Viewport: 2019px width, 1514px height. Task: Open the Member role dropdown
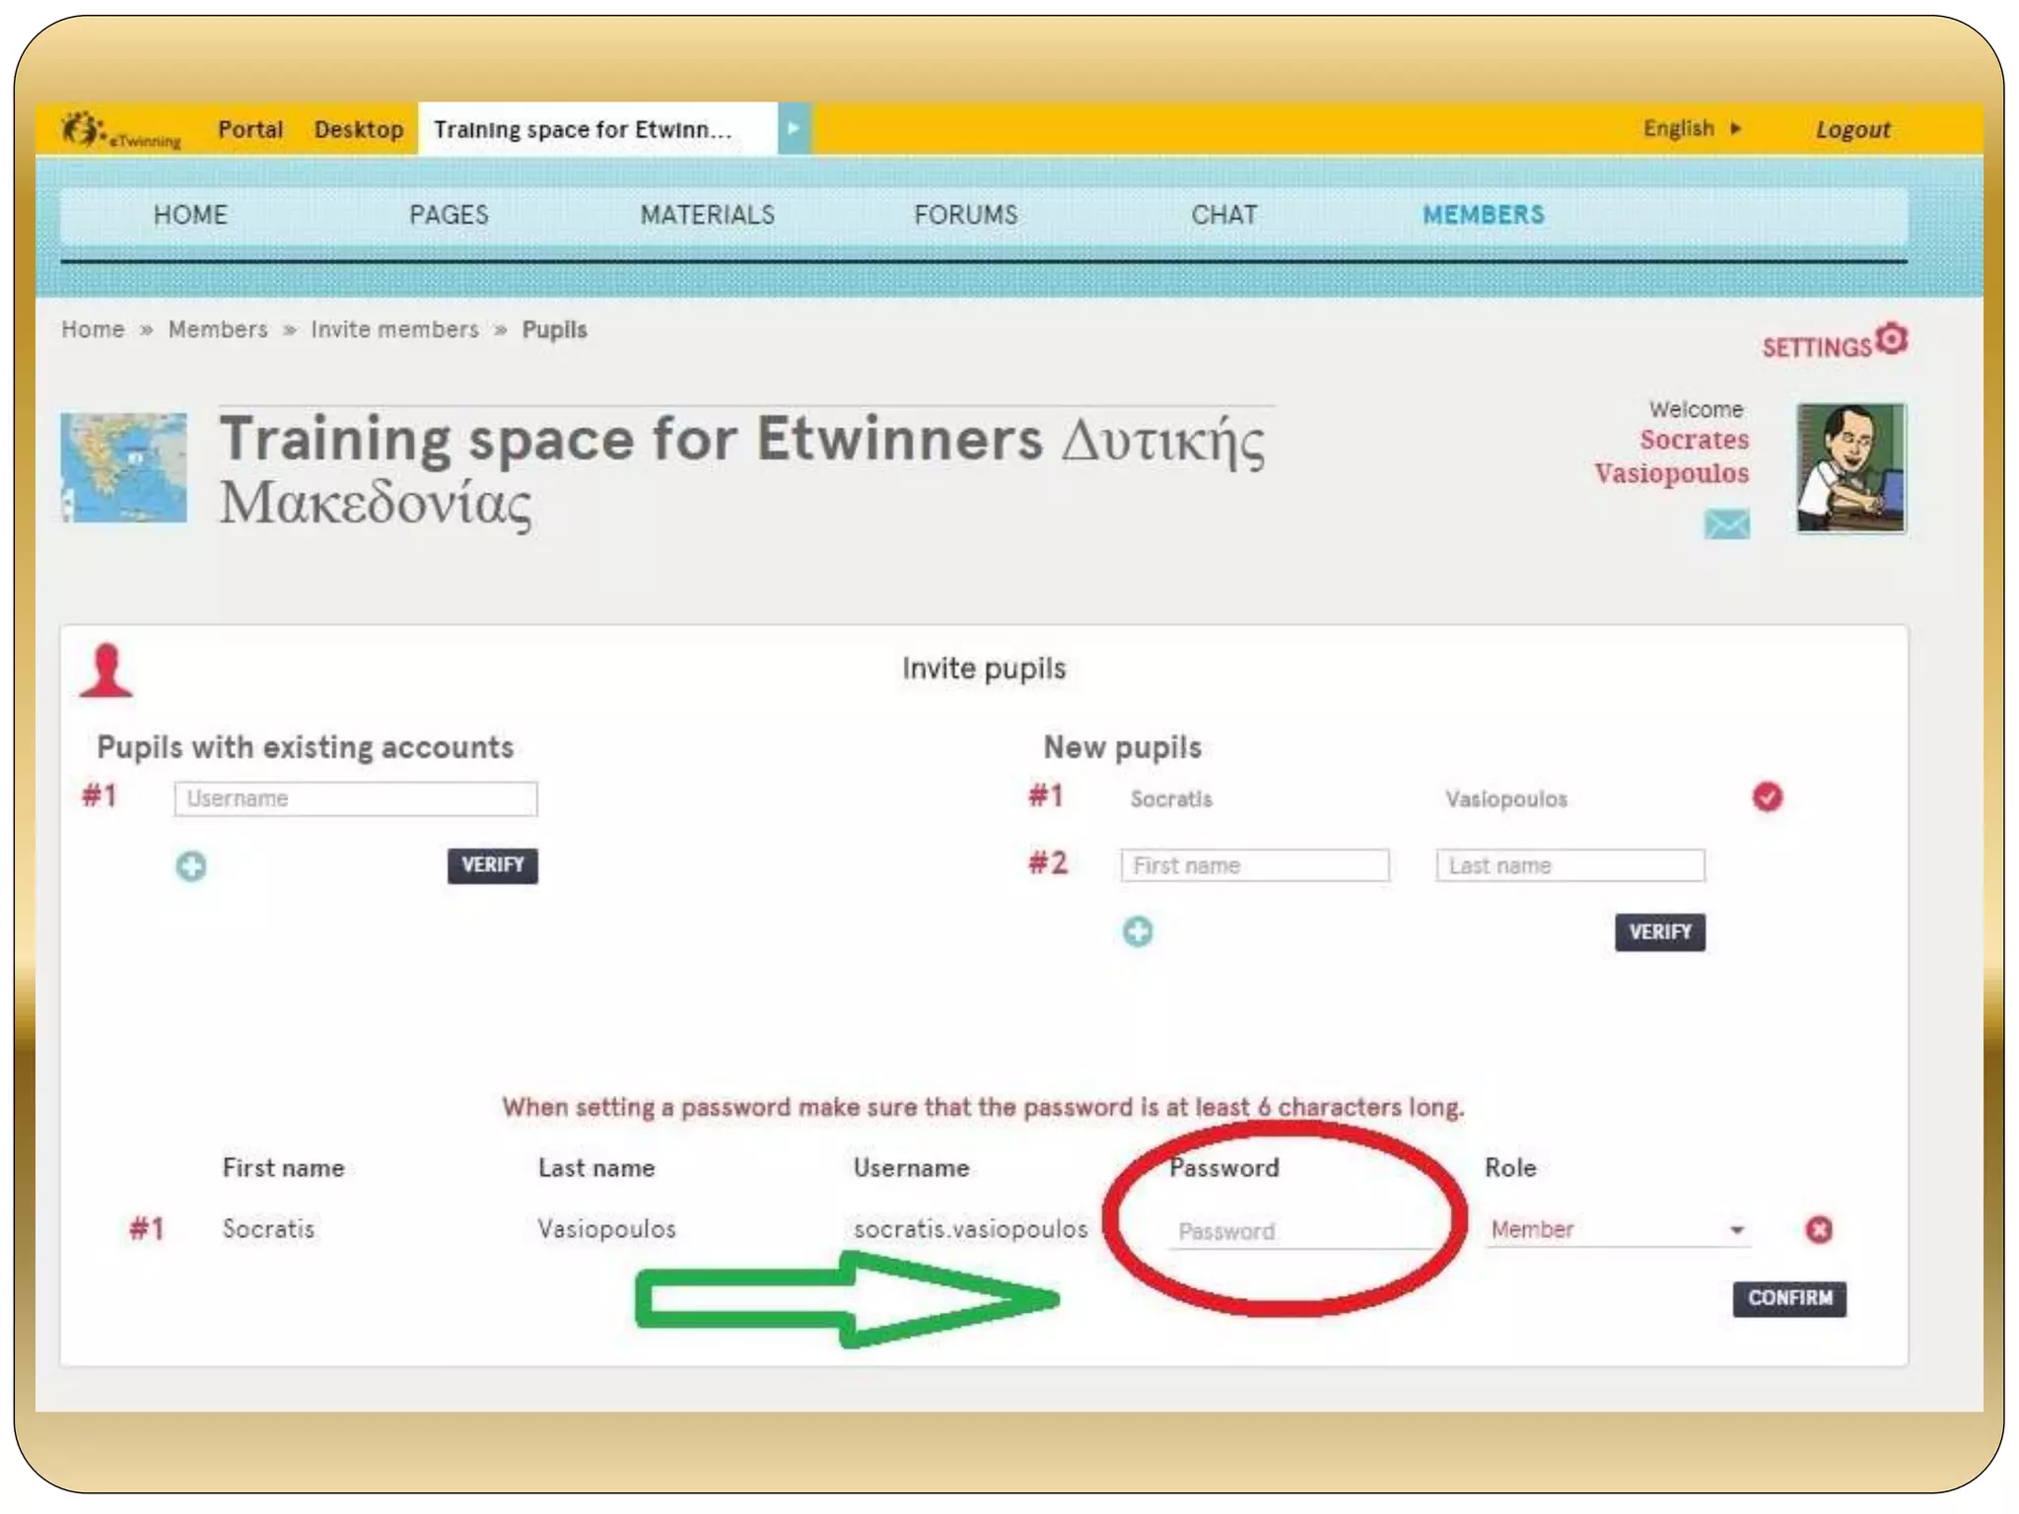coord(1617,1229)
